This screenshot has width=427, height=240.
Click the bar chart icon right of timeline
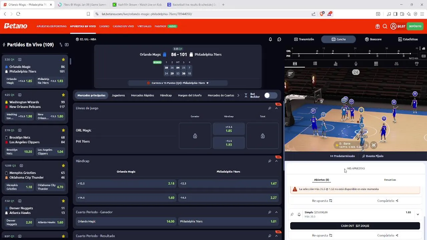pos(424,49)
